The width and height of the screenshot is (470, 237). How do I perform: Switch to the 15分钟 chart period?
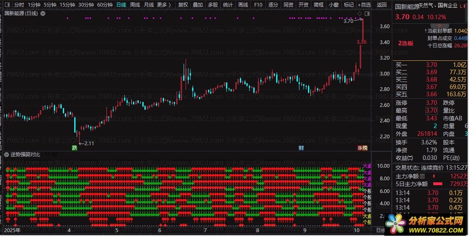coord(67,5)
